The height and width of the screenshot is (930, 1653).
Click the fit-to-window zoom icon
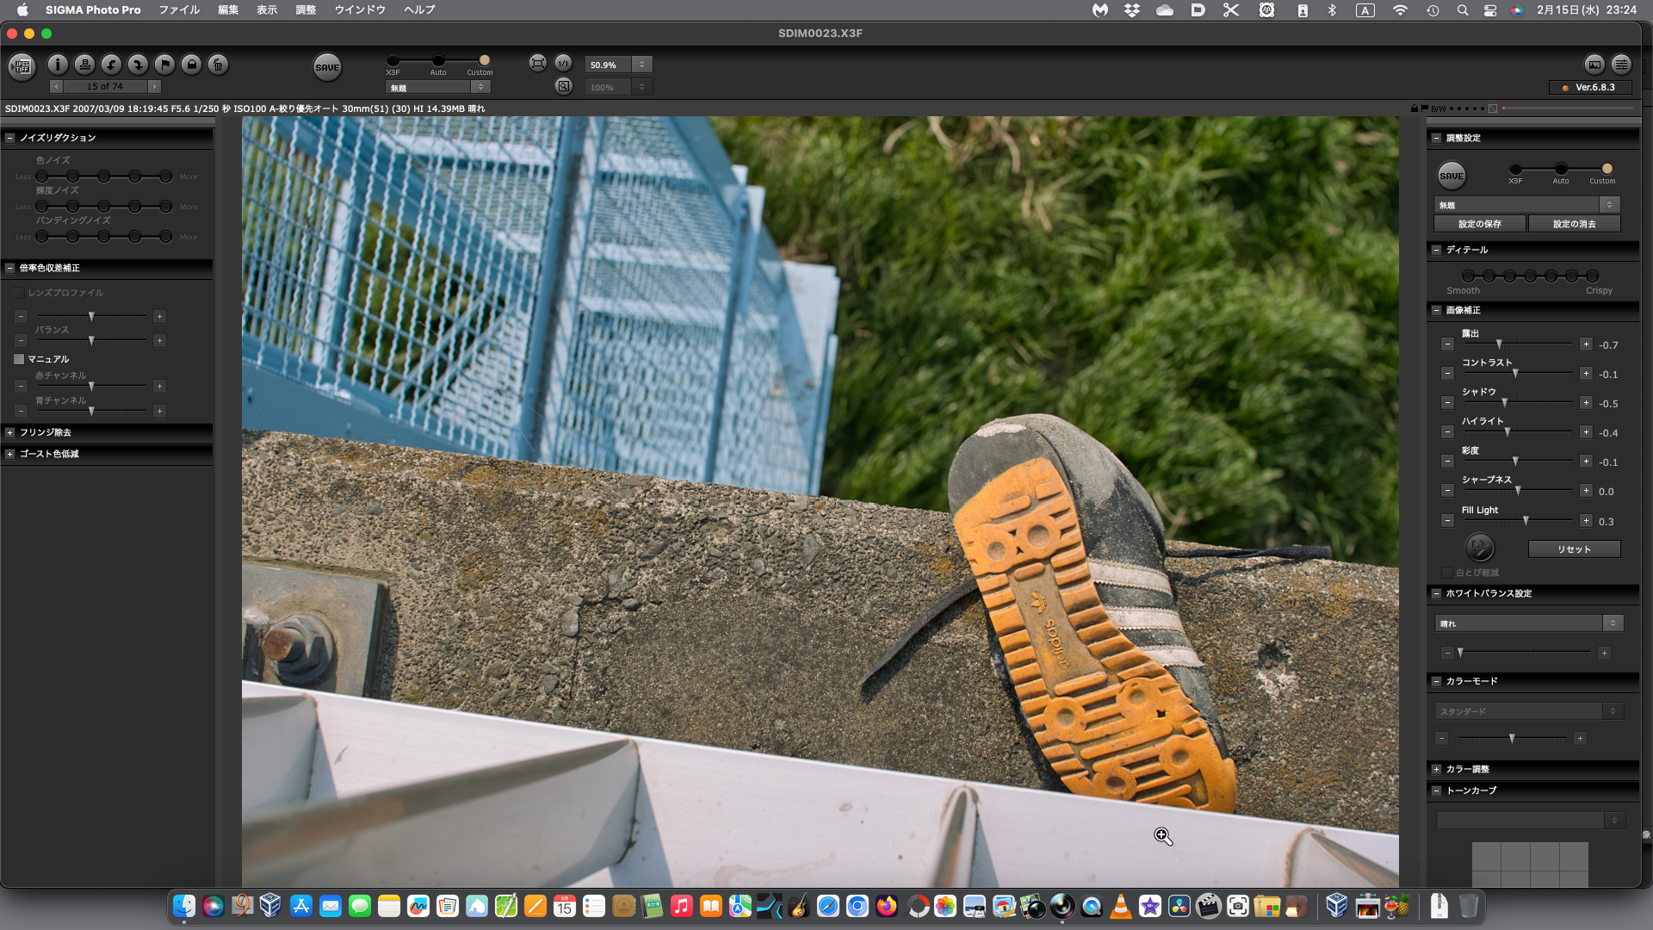537,63
